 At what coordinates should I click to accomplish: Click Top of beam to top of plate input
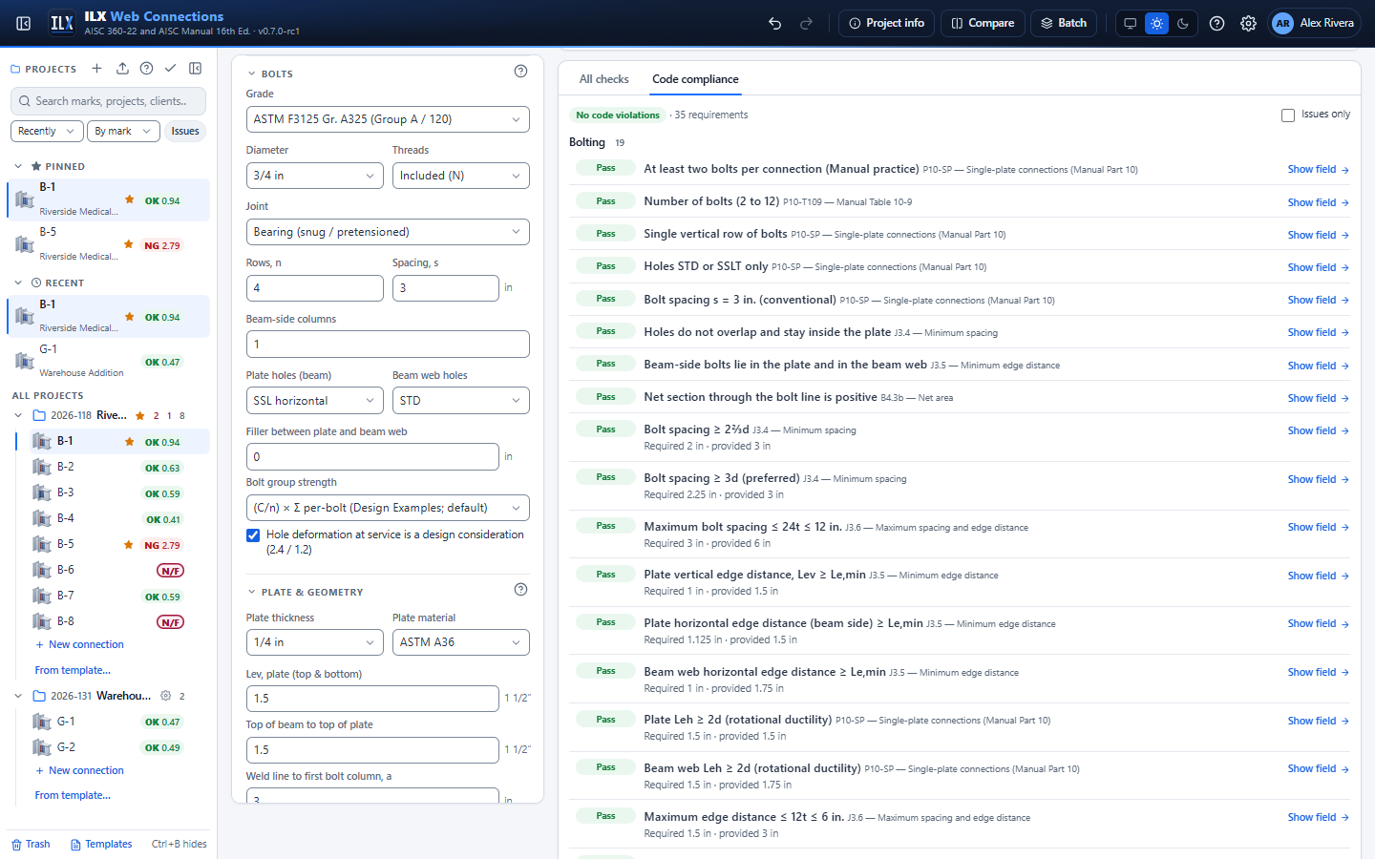pyautogui.click(x=372, y=750)
